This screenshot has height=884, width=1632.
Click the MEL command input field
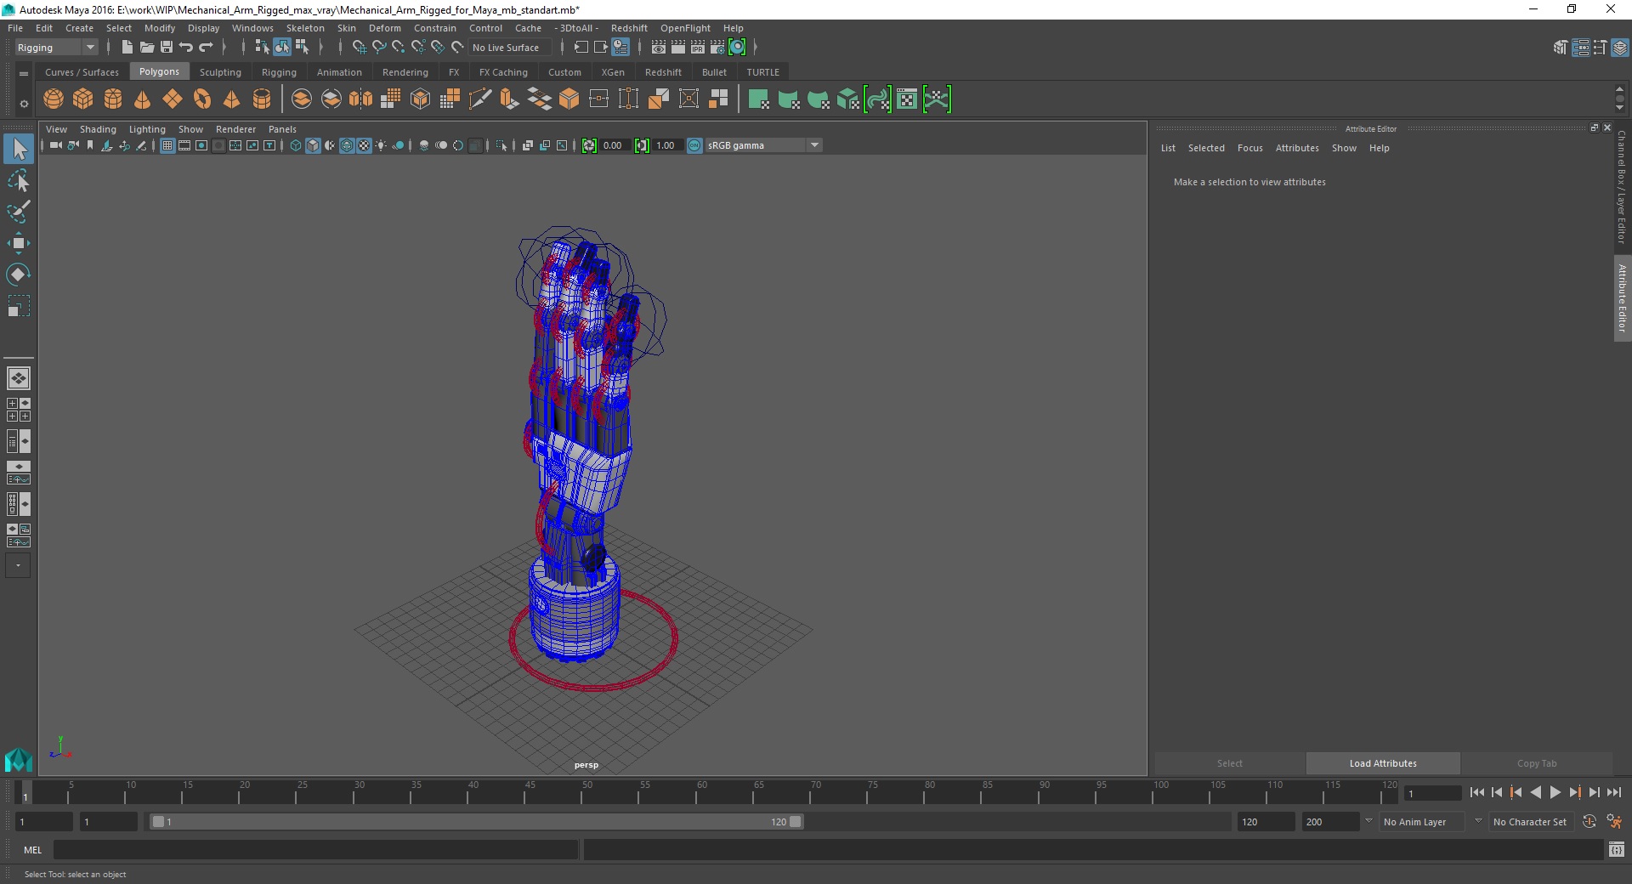(315, 850)
